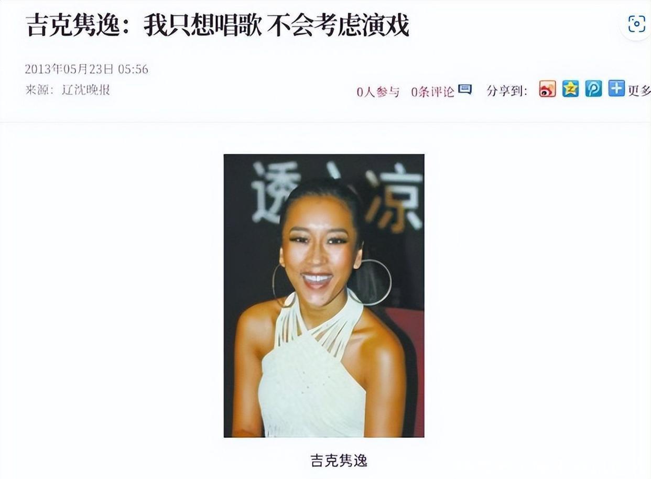Share the article to Tencent Weibo
The height and width of the screenshot is (479, 651).
click(593, 89)
